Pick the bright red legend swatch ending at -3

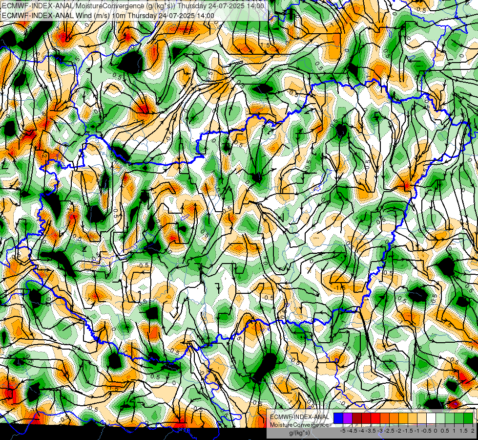[375, 418]
